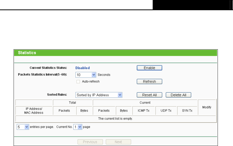
Task: Click the 'entries per page.' text
Action: point(42,127)
